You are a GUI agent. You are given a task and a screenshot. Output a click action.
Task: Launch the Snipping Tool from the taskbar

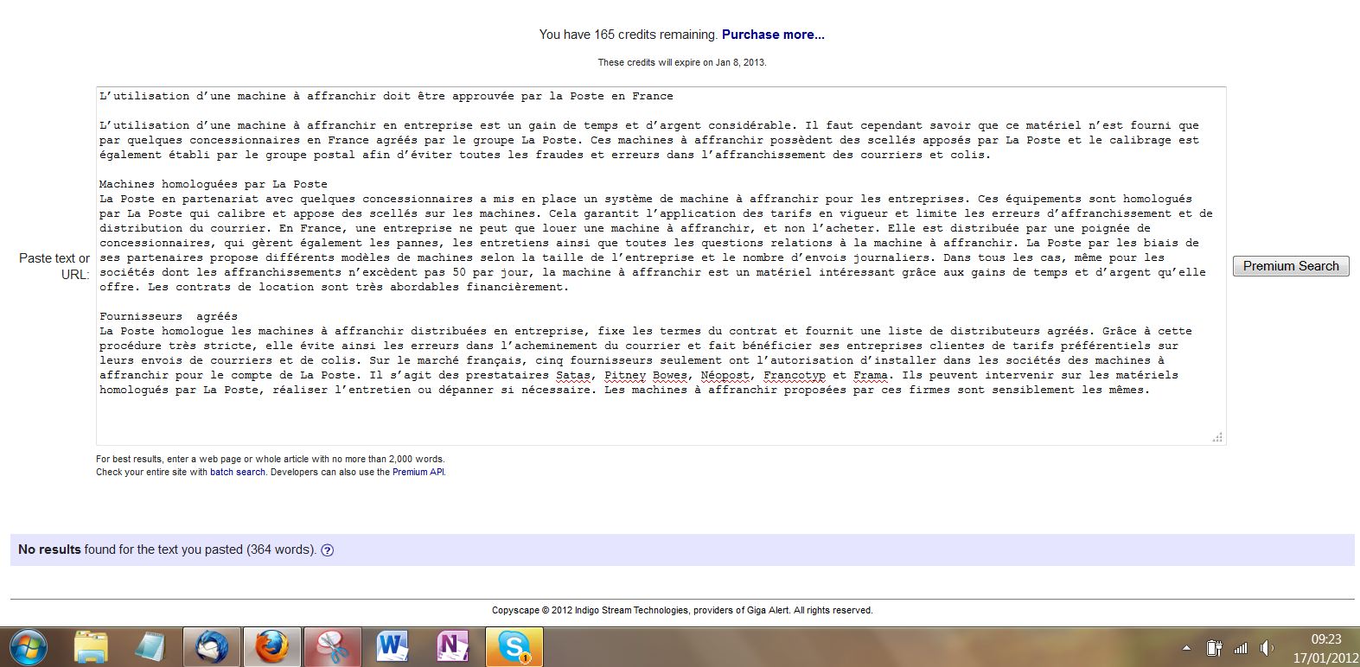332,646
